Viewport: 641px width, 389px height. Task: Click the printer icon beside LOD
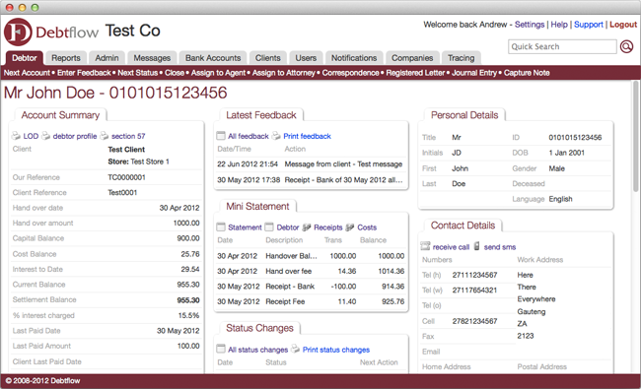pos(16,136)
